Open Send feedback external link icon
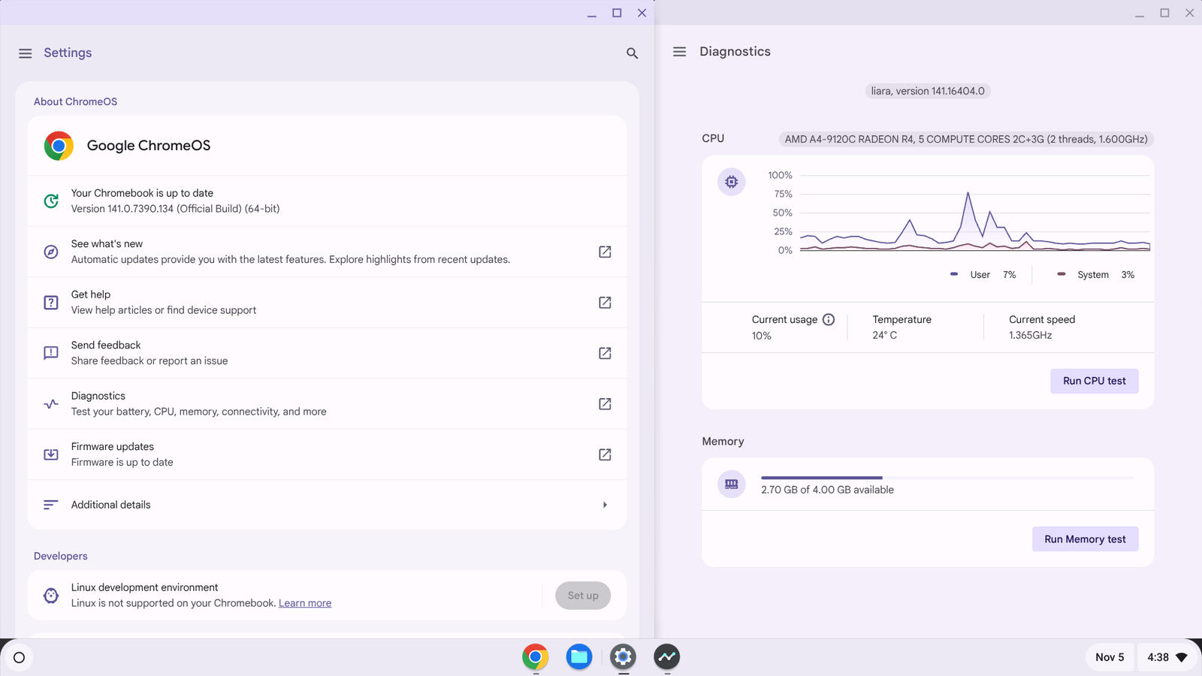The height and width of the screenshot is (676, 1202). point(604,353)
